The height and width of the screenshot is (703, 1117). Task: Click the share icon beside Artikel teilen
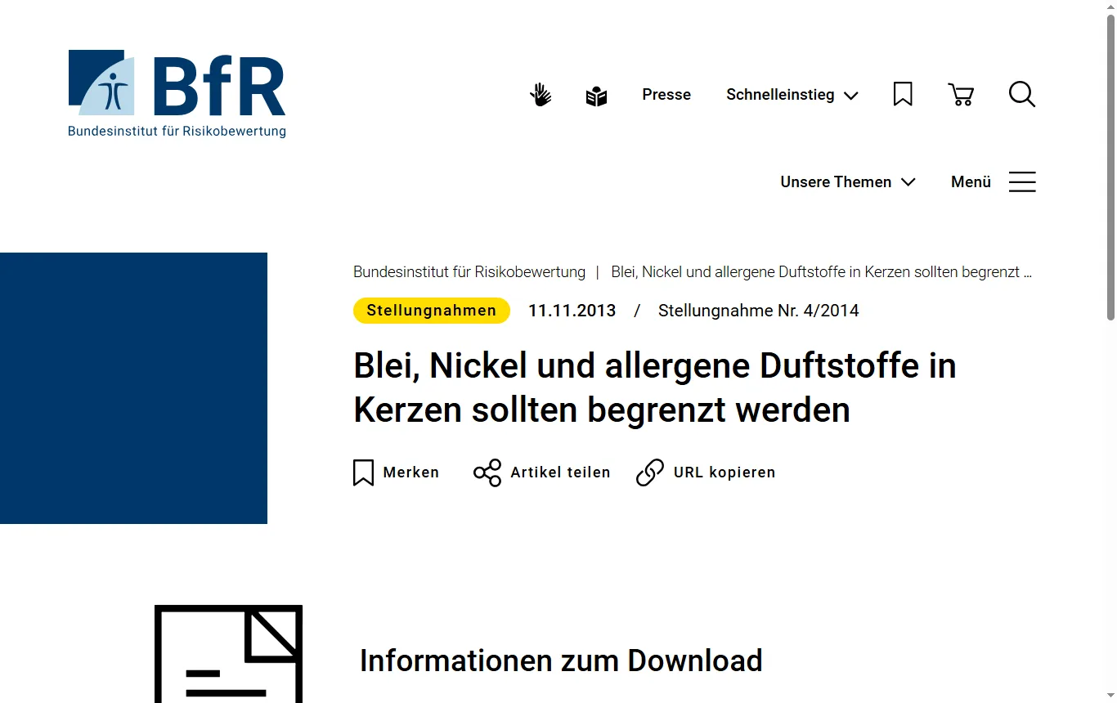click(487, 472)
